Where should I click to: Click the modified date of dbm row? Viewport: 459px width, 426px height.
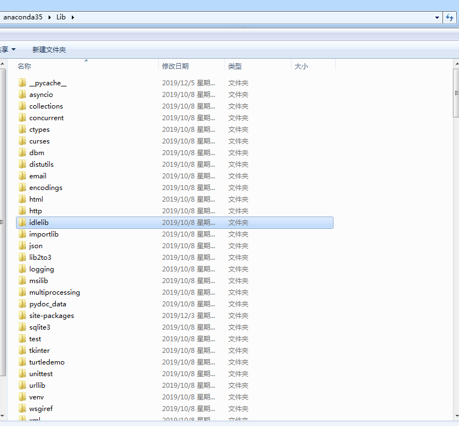(189, 153)
